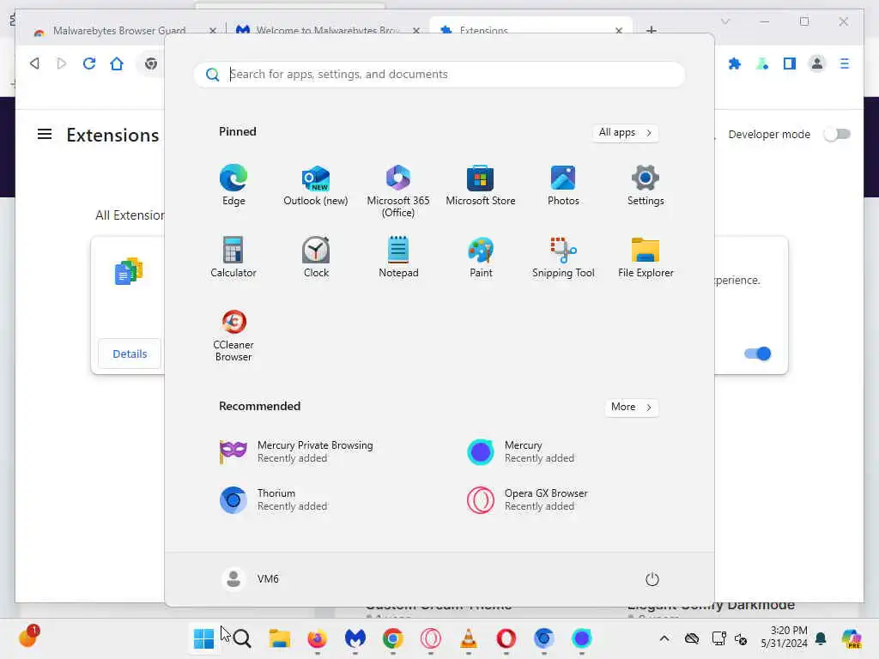Viewport: 879px width, 659px height.
Task: Launch the Calculator app
Action: [233, 257]
